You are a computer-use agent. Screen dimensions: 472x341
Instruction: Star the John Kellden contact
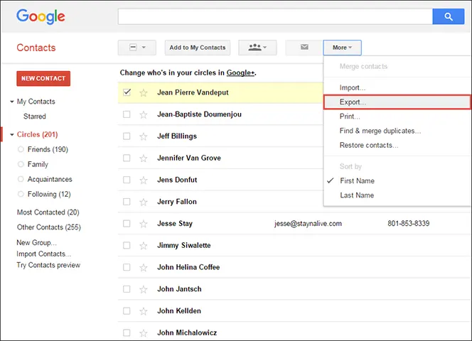pos(144,311)
